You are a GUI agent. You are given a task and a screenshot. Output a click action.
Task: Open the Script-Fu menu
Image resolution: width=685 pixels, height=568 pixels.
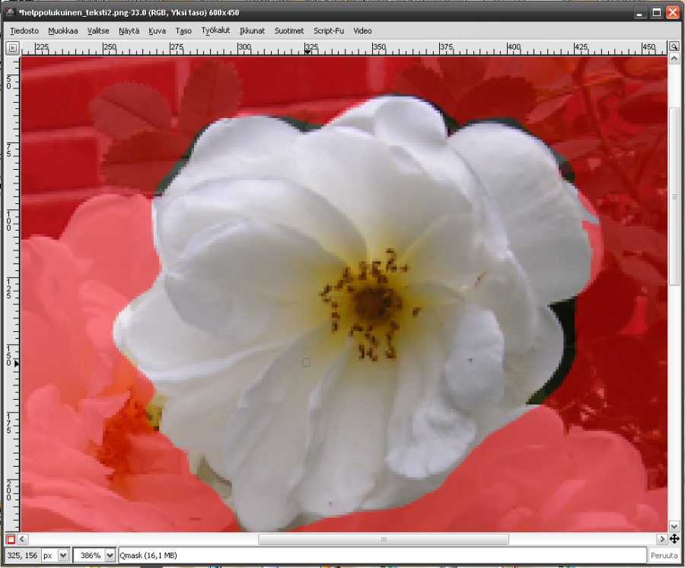click(329, 30)
